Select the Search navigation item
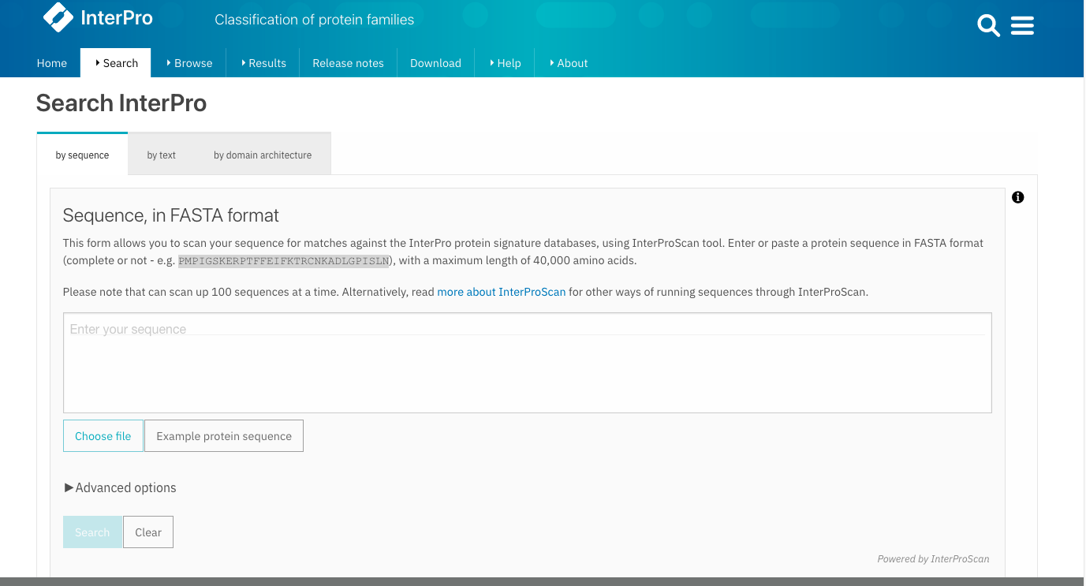 [116, 63]
